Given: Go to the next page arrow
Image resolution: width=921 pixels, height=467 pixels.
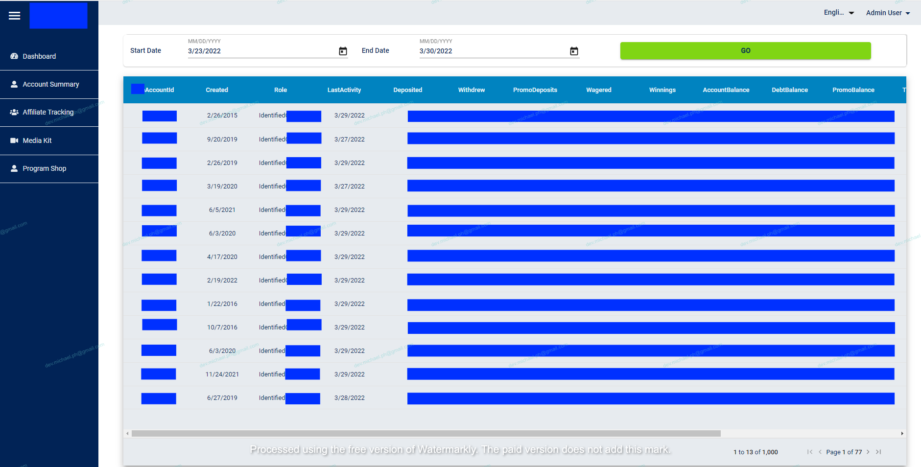Looking at the screenshot, I should click(868, 452).
